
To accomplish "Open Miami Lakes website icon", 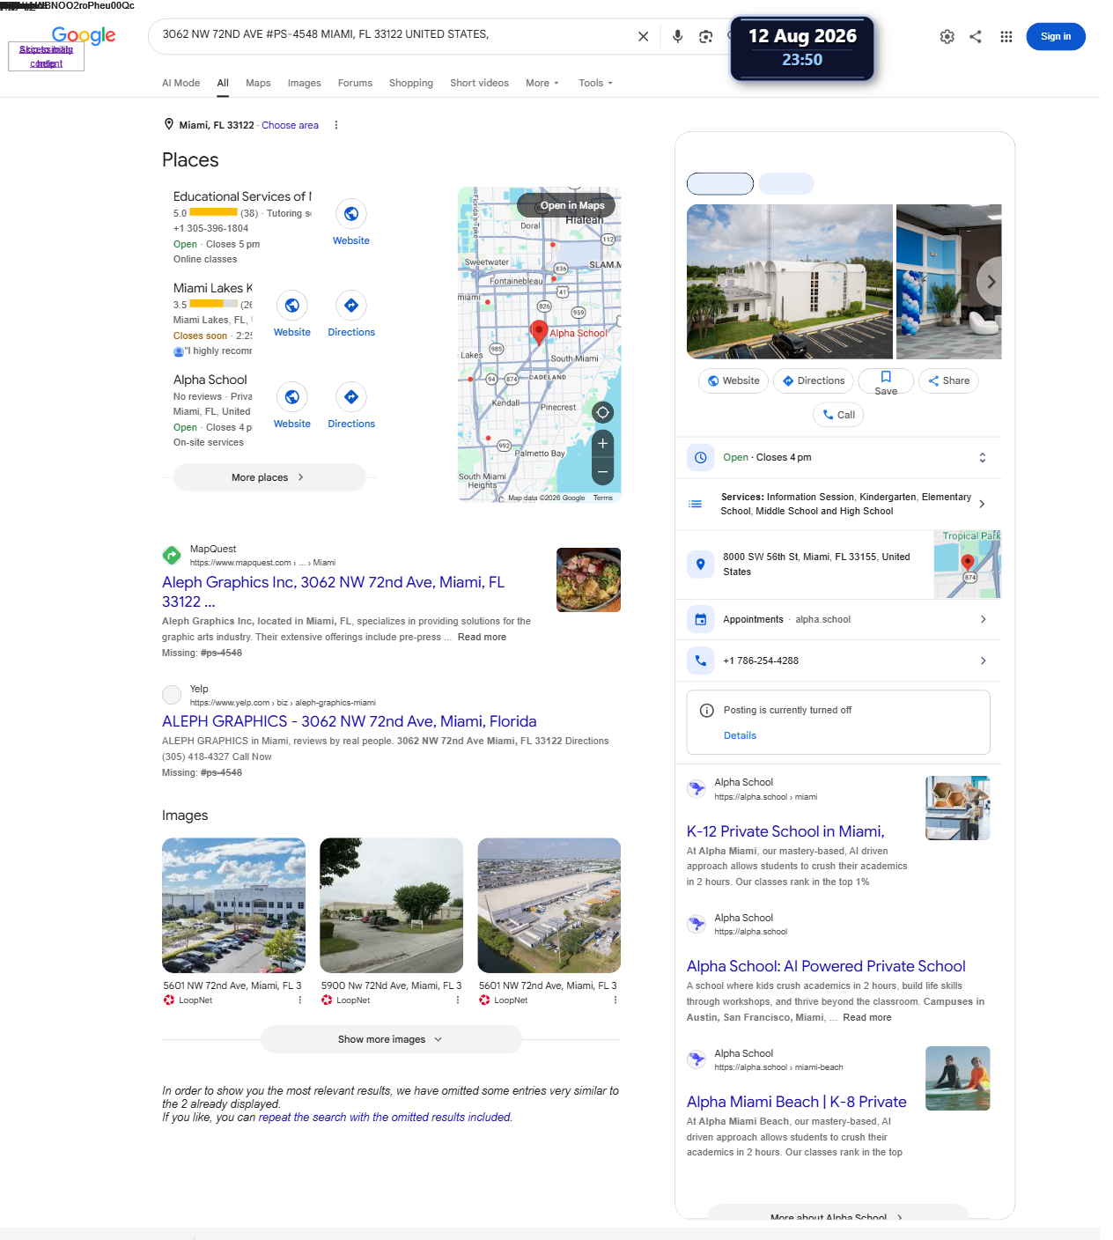I will (x=292, y=306).
